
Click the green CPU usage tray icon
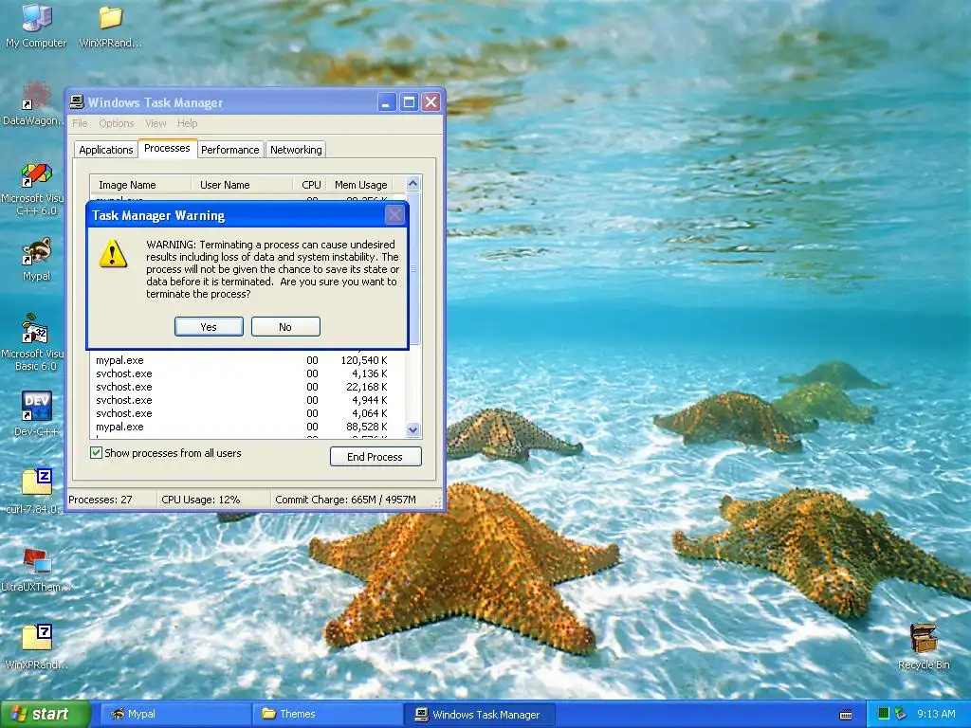tap(884, 714)
